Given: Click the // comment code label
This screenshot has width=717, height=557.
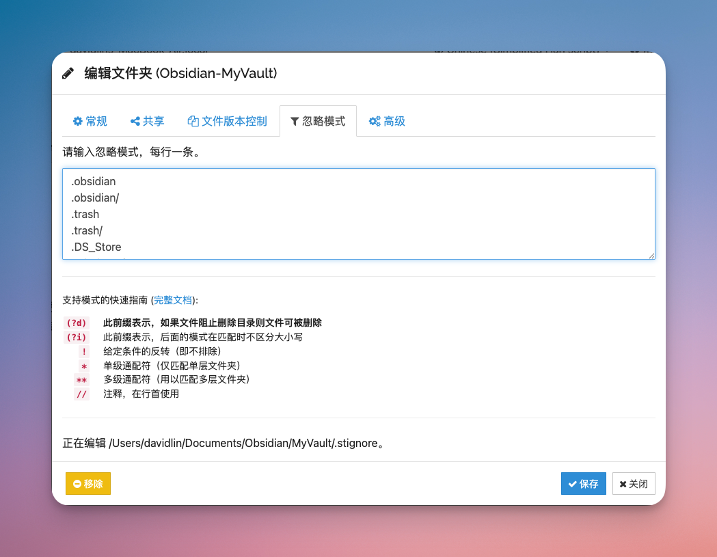Looking at the screenshot, I should click(81, 394).
